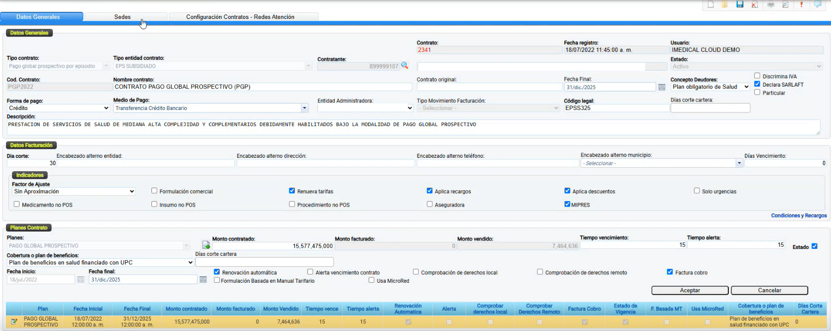Check Formulación Basada en Manual Tarifario
Viewport: 831px width, 331px height.
217,280
